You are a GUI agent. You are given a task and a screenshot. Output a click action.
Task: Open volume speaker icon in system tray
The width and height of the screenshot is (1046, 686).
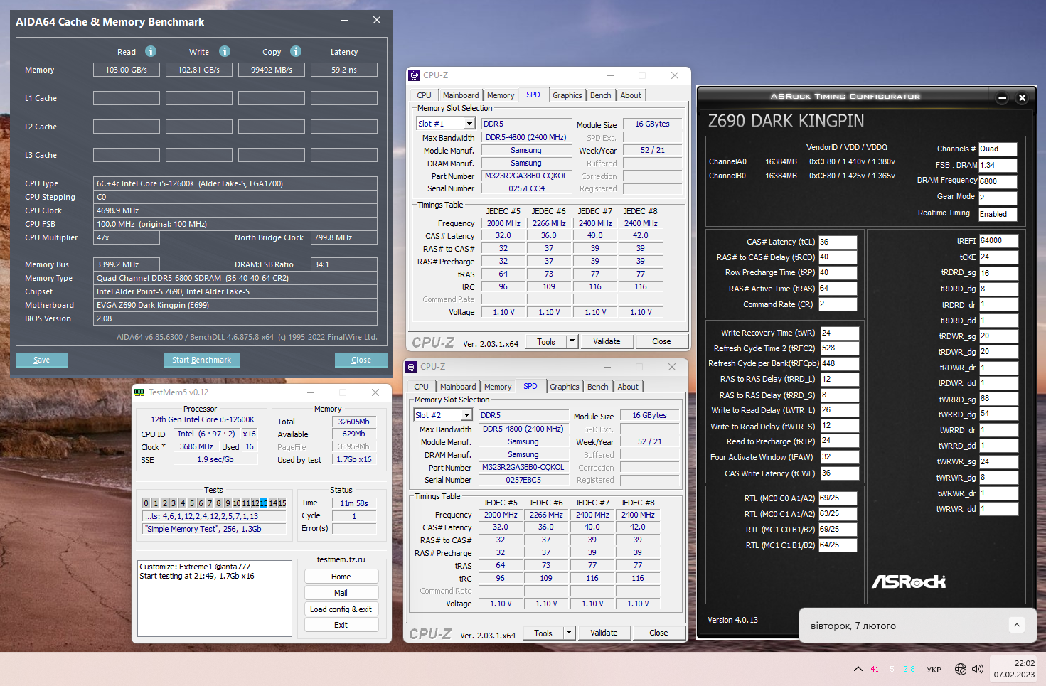tap(978, 669)
